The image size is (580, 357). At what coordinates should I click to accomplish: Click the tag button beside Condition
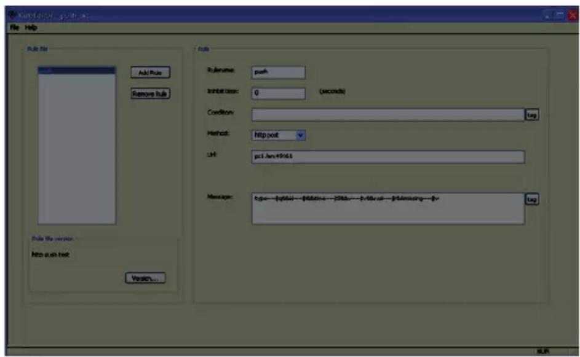pos(532,115)
